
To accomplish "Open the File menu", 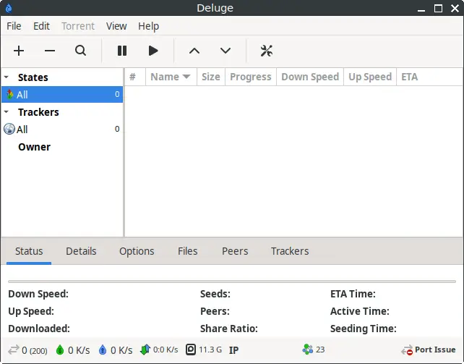I will click(x=14, y=25).
